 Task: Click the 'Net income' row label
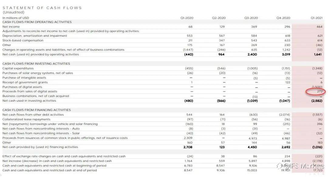point(11,27)
